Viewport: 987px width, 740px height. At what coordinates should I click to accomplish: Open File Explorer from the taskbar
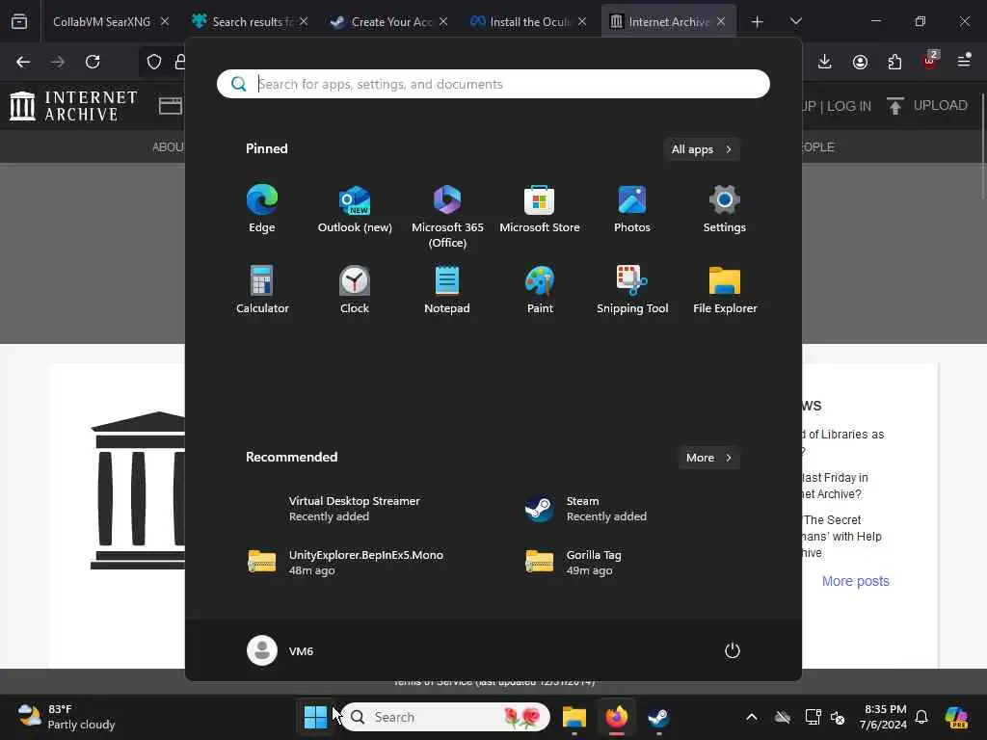coord(574,717)
